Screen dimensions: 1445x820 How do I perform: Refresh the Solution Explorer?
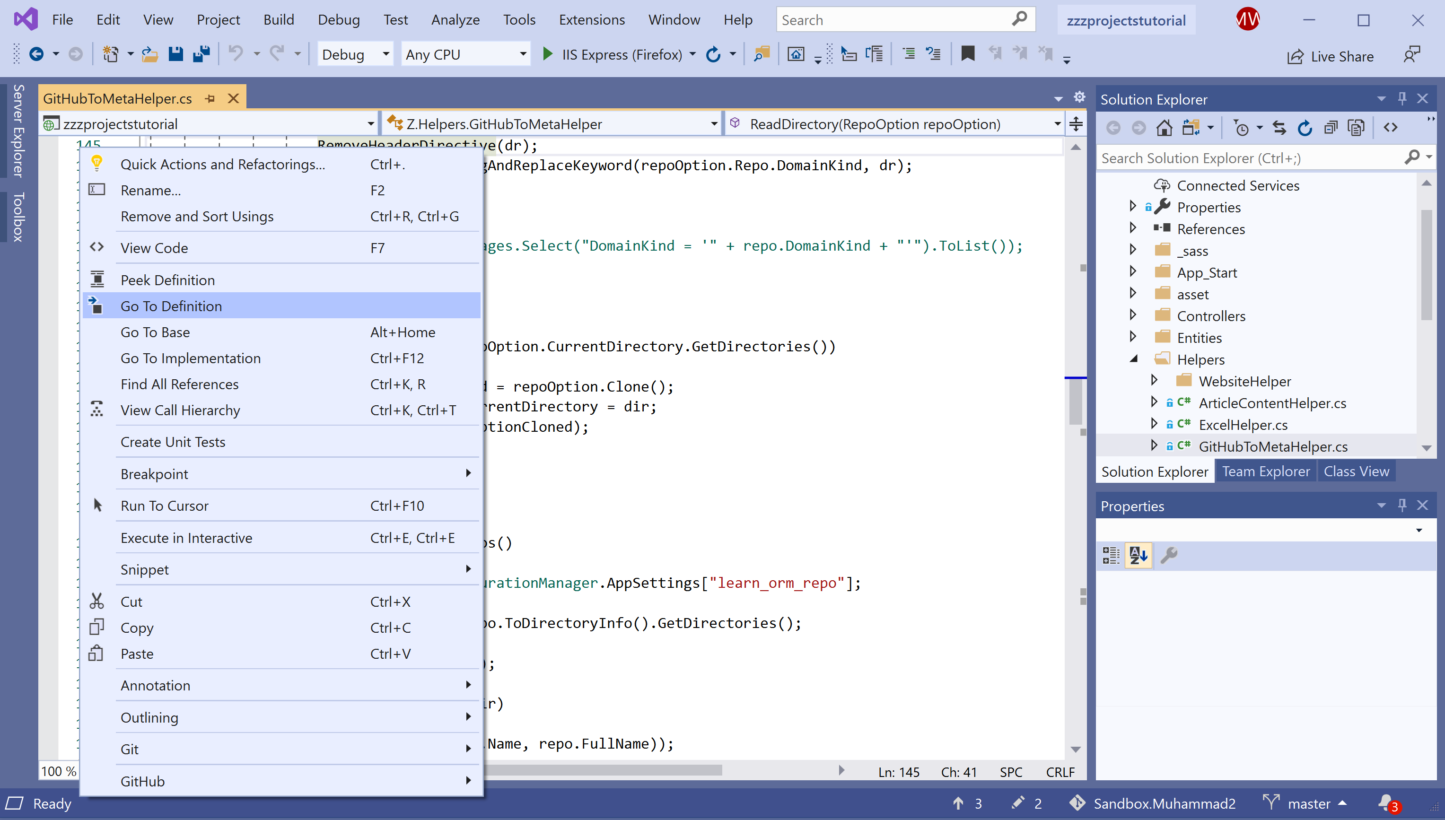click(x=1305, y=127)
